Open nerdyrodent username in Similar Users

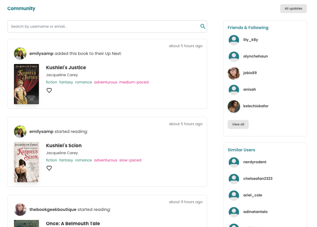255,162
